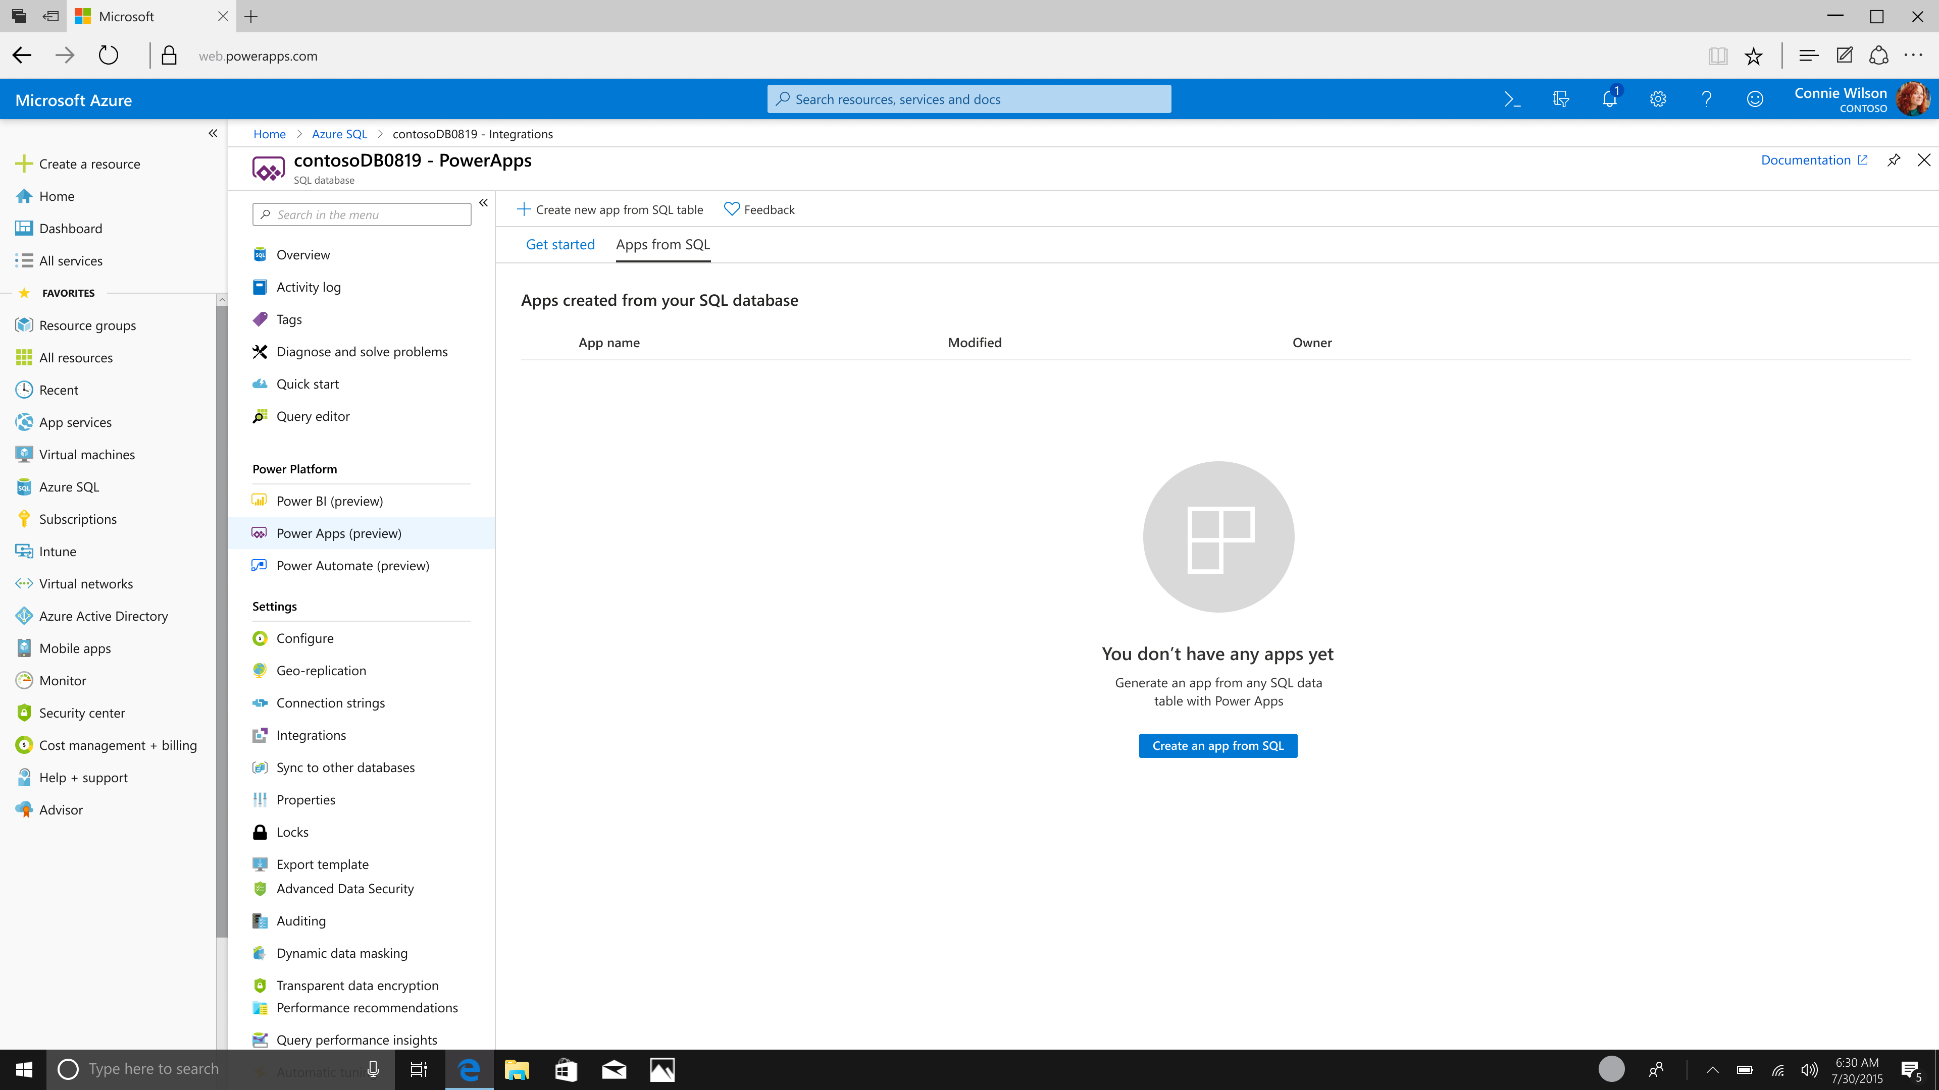The width and height of the screenshot is (1939, 1090).
Task: Click Search in the menu field
Action: pos(362,214)
